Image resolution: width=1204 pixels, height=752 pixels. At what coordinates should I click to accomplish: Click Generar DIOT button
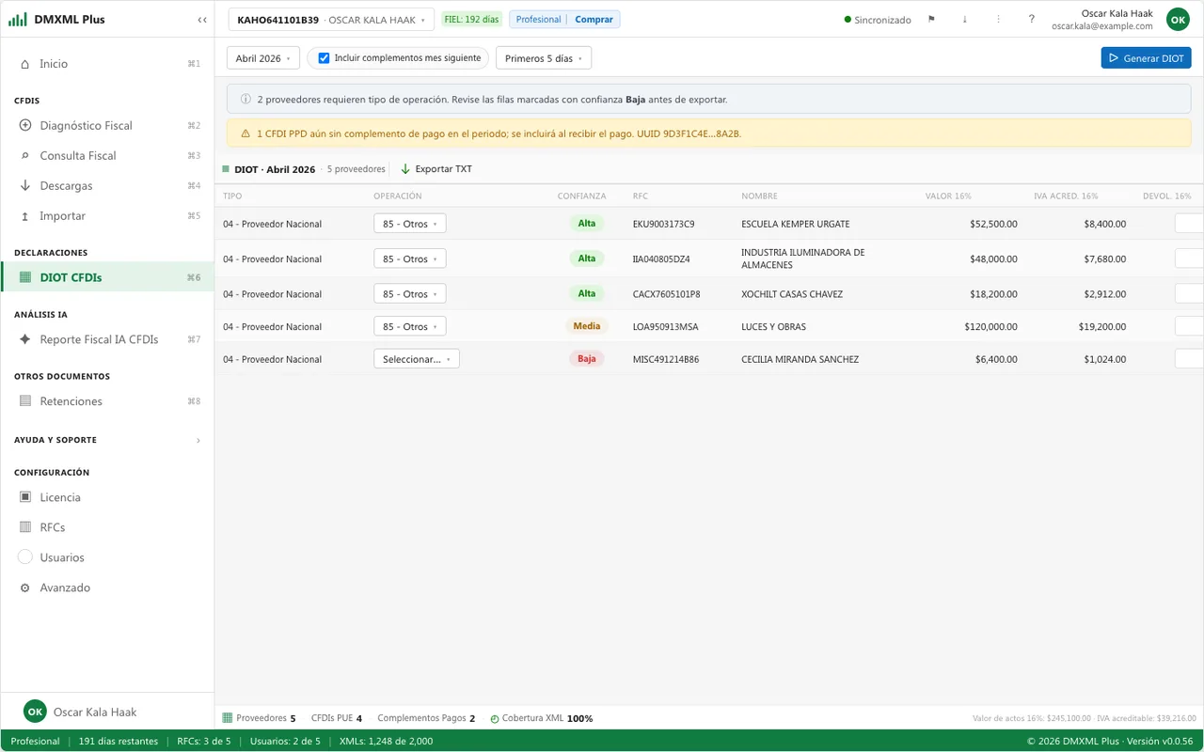click(1146, 58)
